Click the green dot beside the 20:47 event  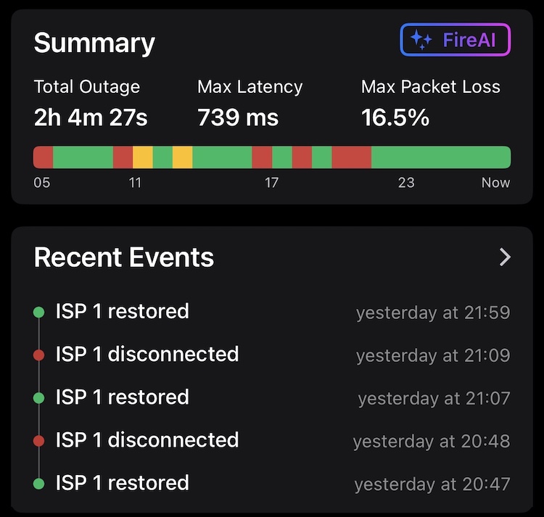[39, 484]
